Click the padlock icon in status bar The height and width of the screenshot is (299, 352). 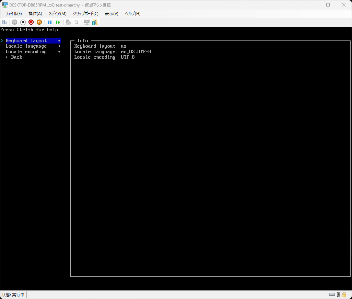coord(344,295)
